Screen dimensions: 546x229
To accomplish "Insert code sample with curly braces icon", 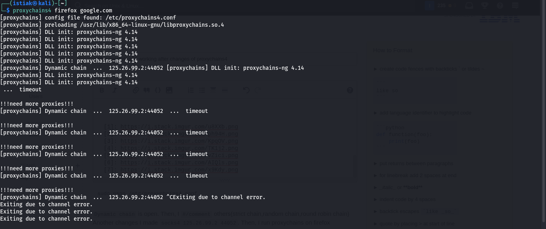I will 158,91.
